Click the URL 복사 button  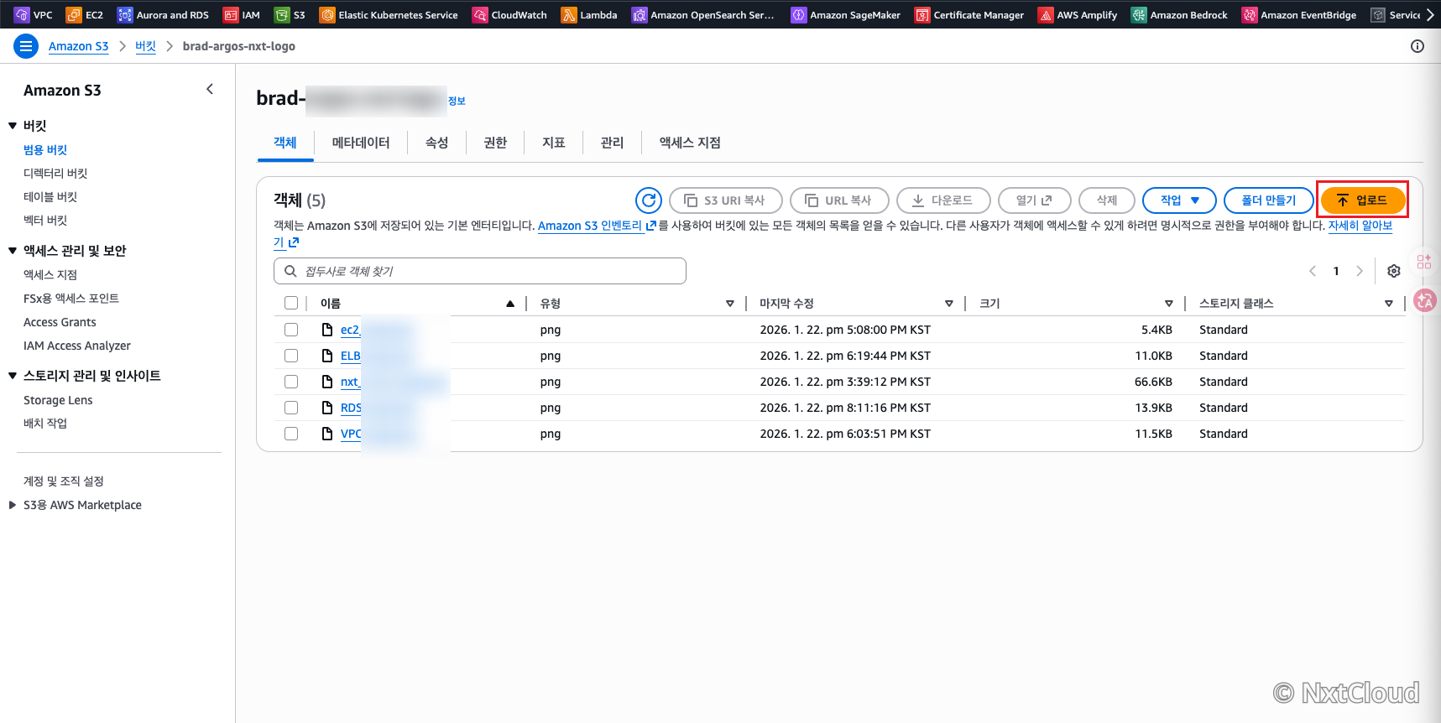pos(839,200)
